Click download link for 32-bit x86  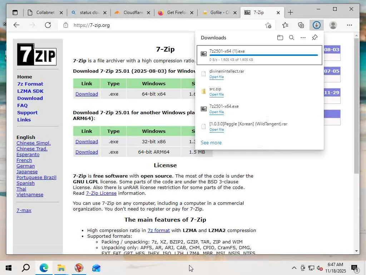(86, 142)
